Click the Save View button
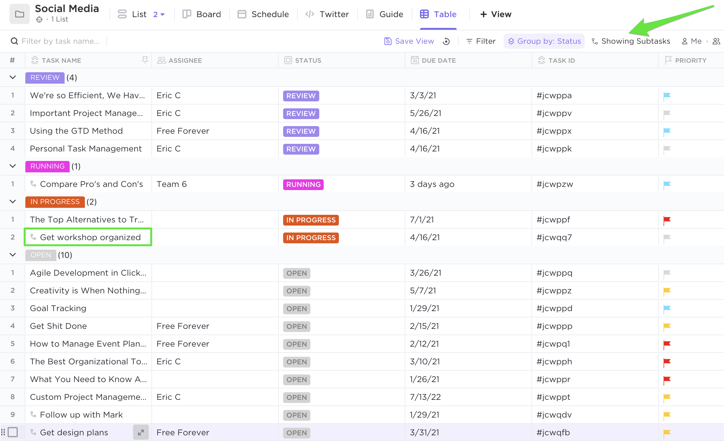 click(x=409, y=41)
